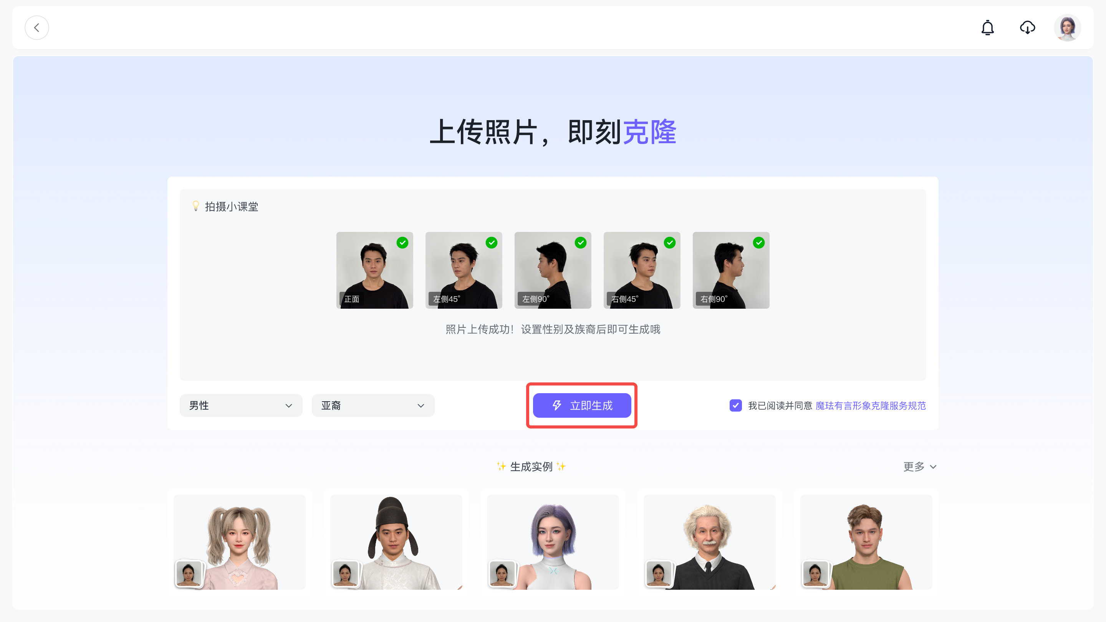Click the small source photo on Einstein example
This screenshot has width=1106, height=622.
pyautogui.click(x=658, y=573)
